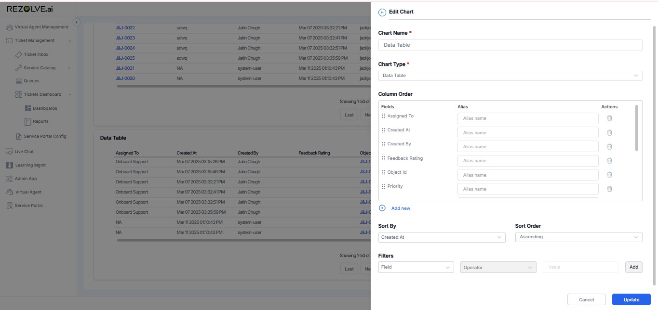Viewport: 658px width, 310px height.
Task: Click the filter Value input field
Action: pyautogui.click(x=581, y=267)
